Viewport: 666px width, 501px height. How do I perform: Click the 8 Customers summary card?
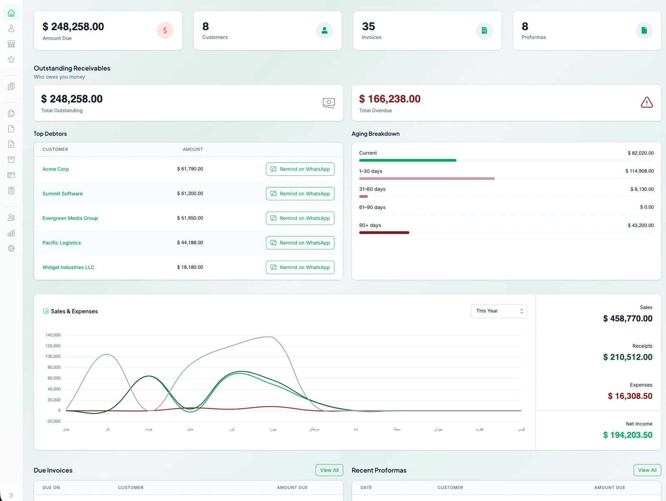[268, 31]
